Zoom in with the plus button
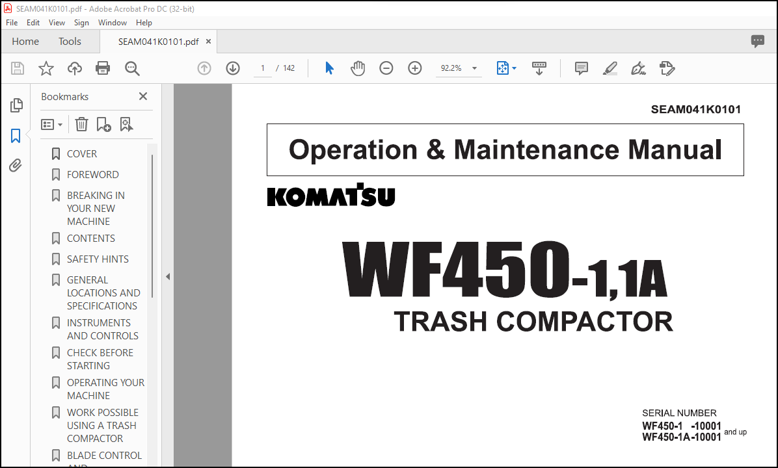The width and height of the screenshot is (778, 468). point(415,68)
